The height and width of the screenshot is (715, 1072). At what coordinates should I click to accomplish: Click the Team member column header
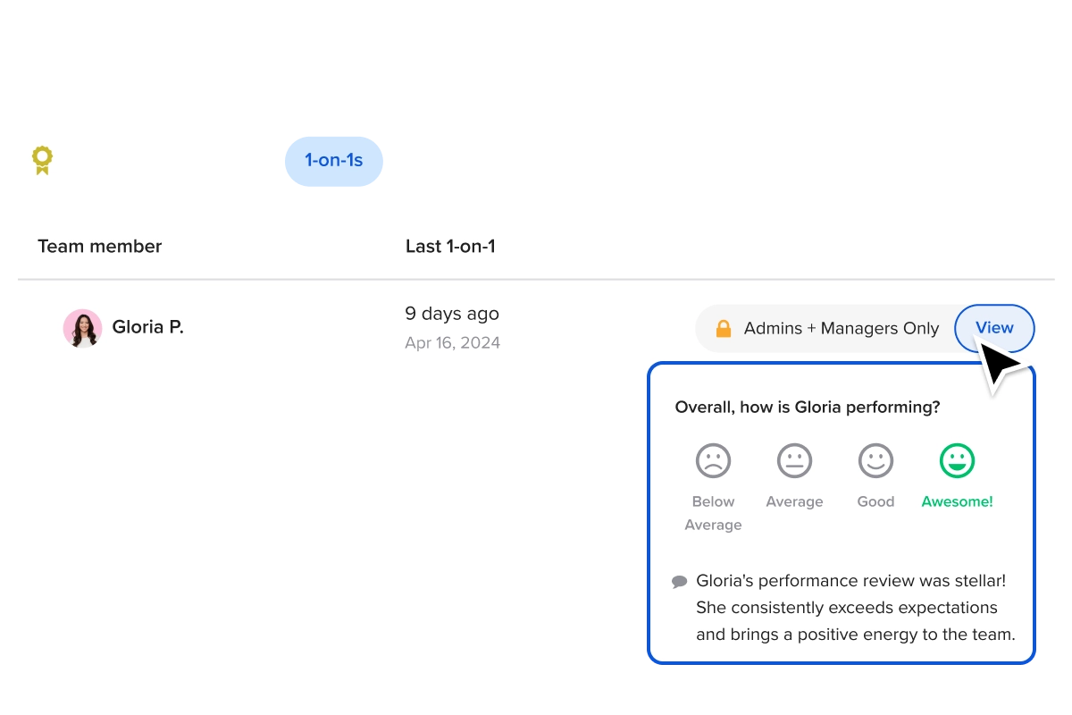(x=100, y=247)
